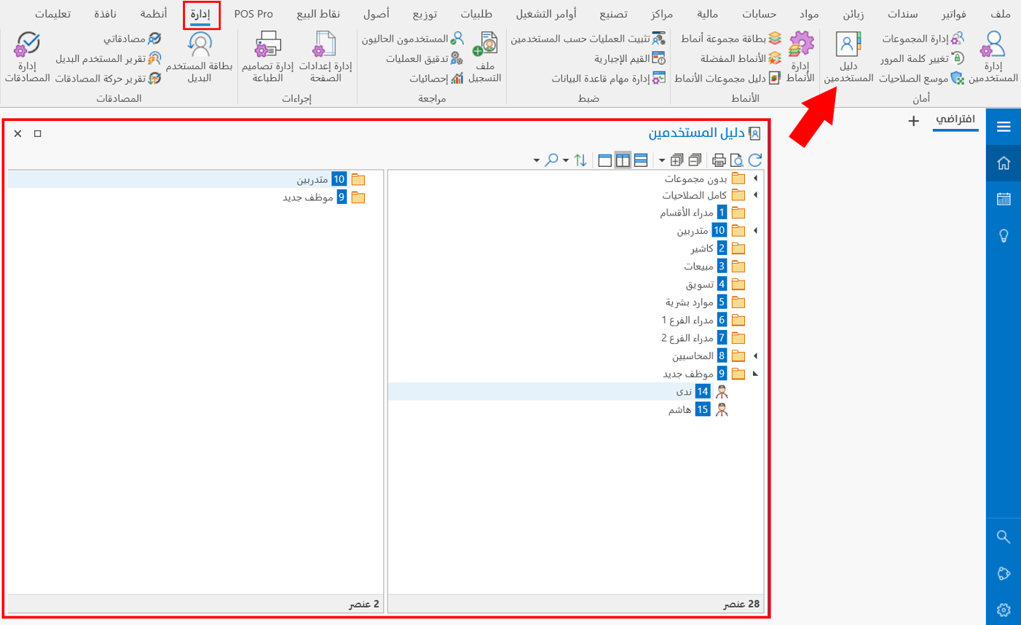Open the print preview icon
Image resolution: width=1021 pixels, height=625 pixels.
point(738,160)
